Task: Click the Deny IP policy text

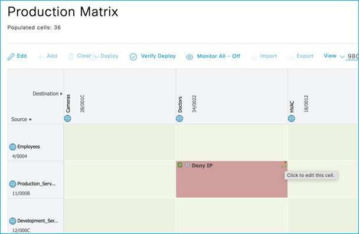Action: tap(202, 166)
